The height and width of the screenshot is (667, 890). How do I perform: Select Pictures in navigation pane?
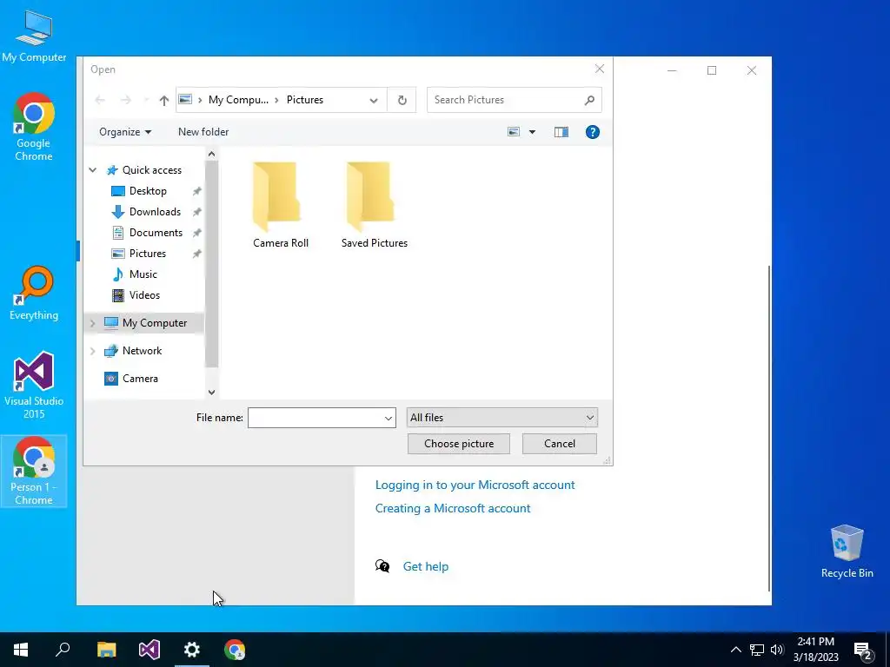click(147, 254)
